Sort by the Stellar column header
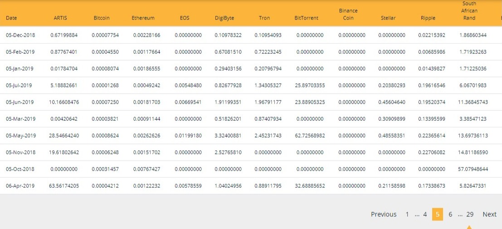The height and width of the screenshot is (229, 502). click(x=388, y=18)
